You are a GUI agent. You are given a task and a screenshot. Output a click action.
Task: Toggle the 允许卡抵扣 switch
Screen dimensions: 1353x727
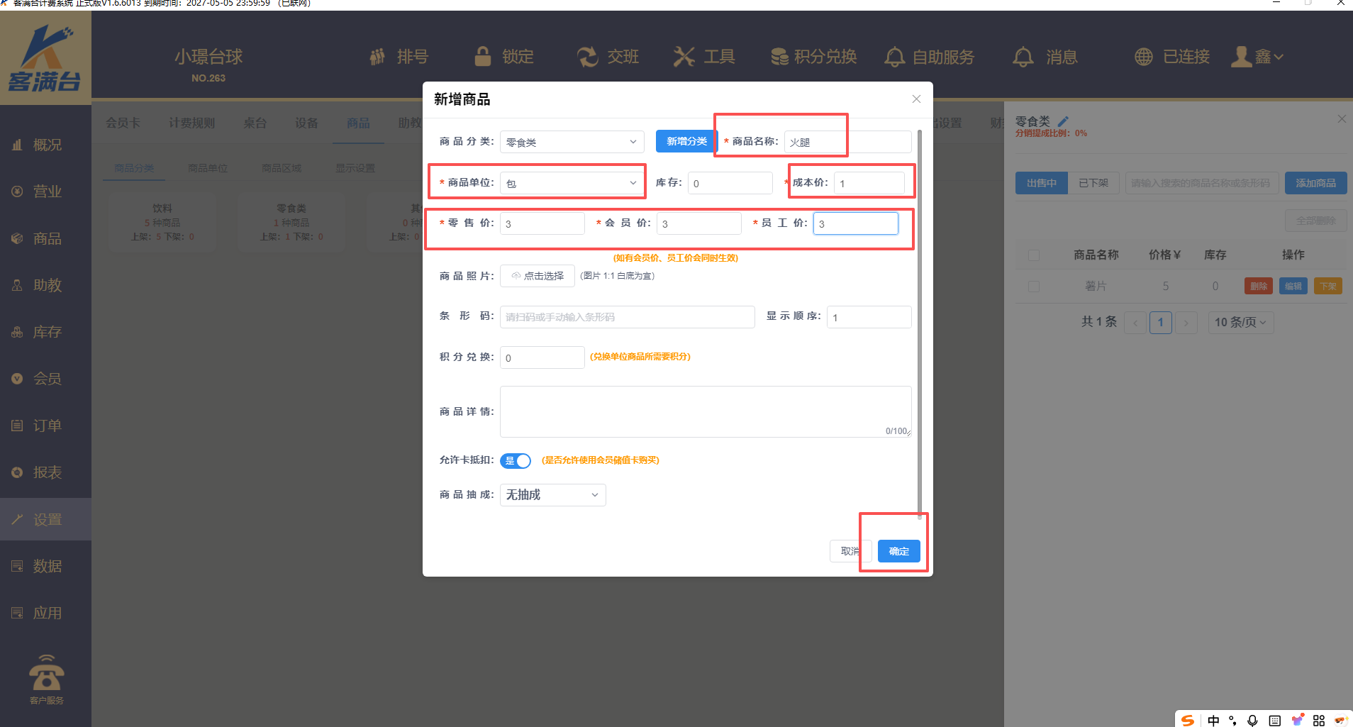click(516, 461)
